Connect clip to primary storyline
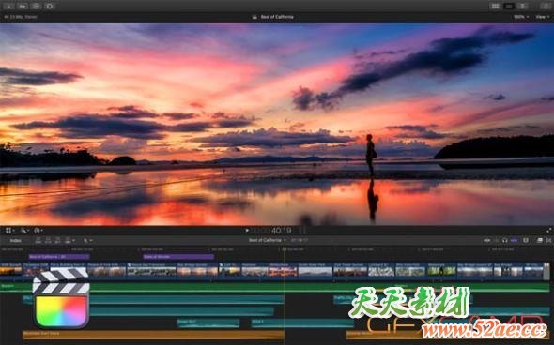 pyautogui.click(x=38, y=241)
